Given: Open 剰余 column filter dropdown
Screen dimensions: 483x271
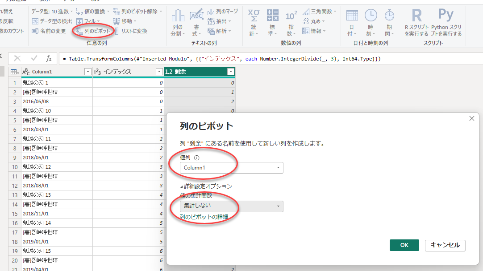Looking at the screenshot, I should [231, 72].
